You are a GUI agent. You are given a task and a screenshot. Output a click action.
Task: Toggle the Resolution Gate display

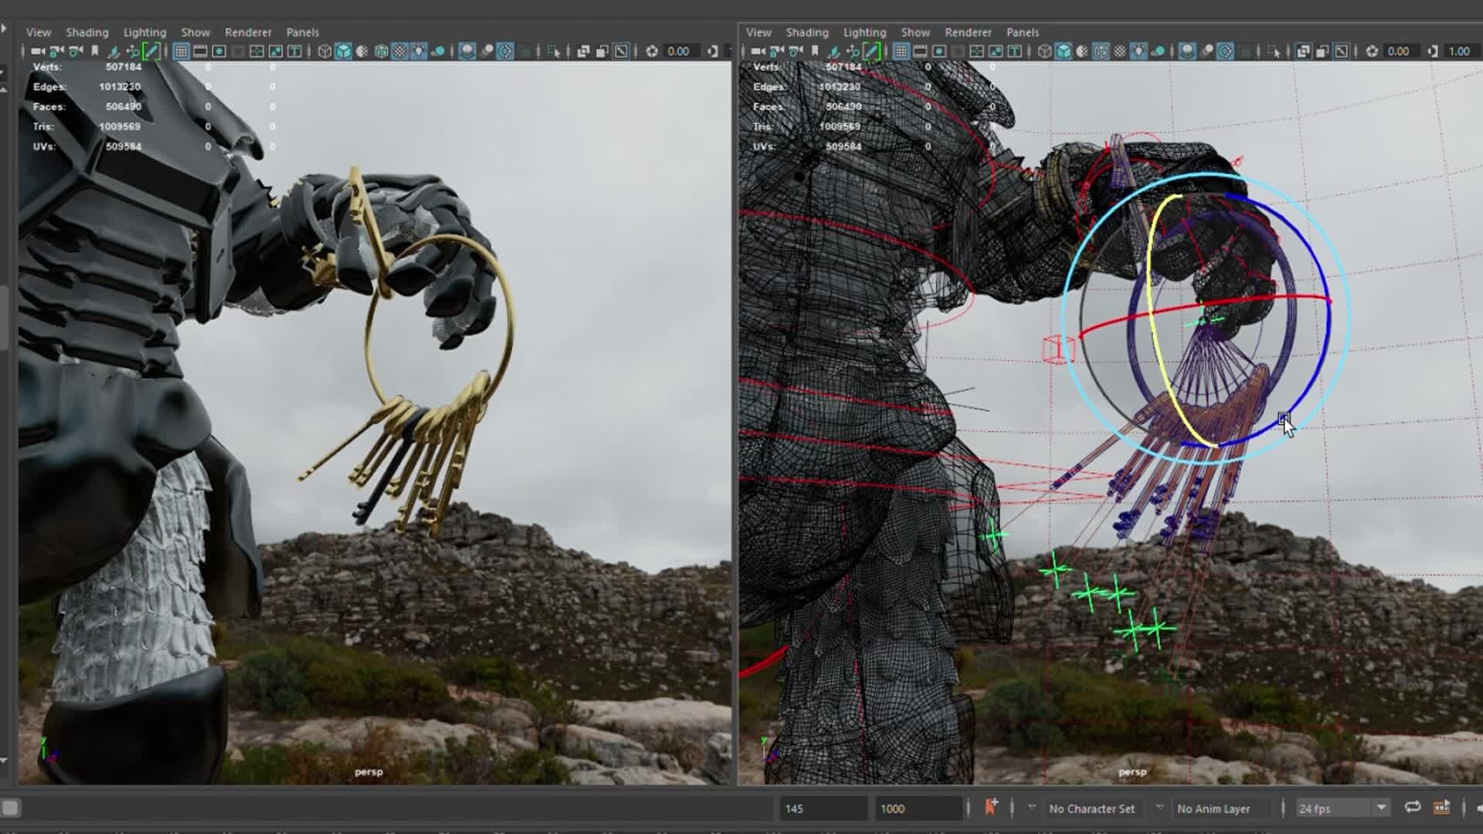pos(219,51)
